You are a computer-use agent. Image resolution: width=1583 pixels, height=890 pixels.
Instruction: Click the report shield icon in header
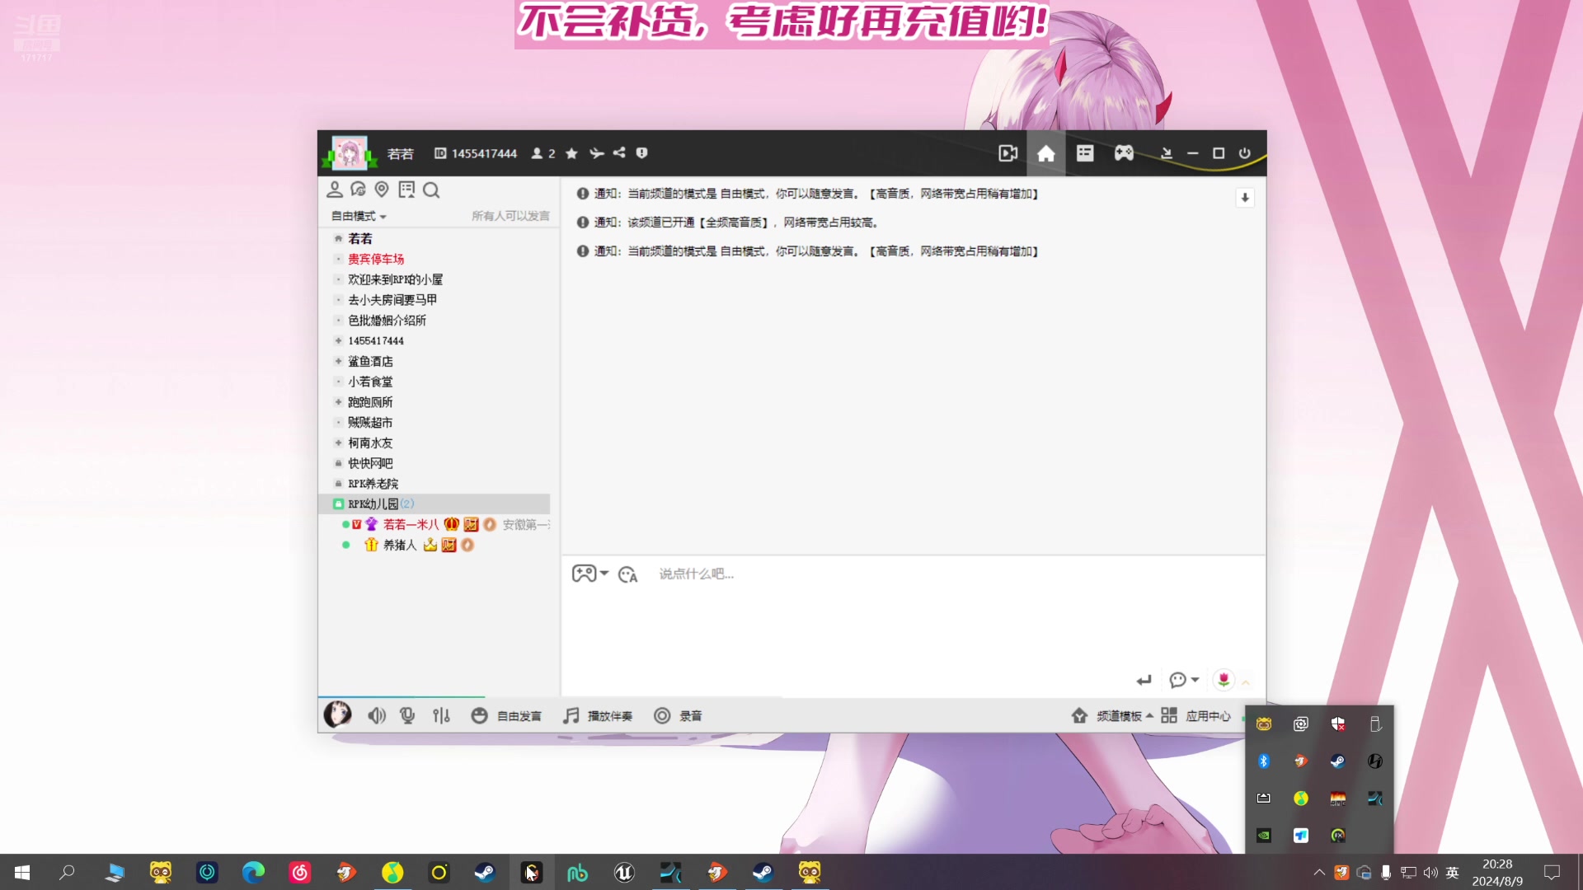[641, 152]
